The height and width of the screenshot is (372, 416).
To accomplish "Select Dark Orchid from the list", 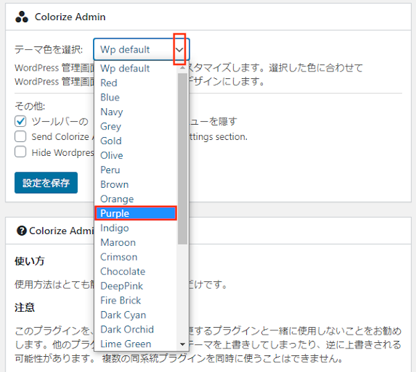I will click(136, 329).
